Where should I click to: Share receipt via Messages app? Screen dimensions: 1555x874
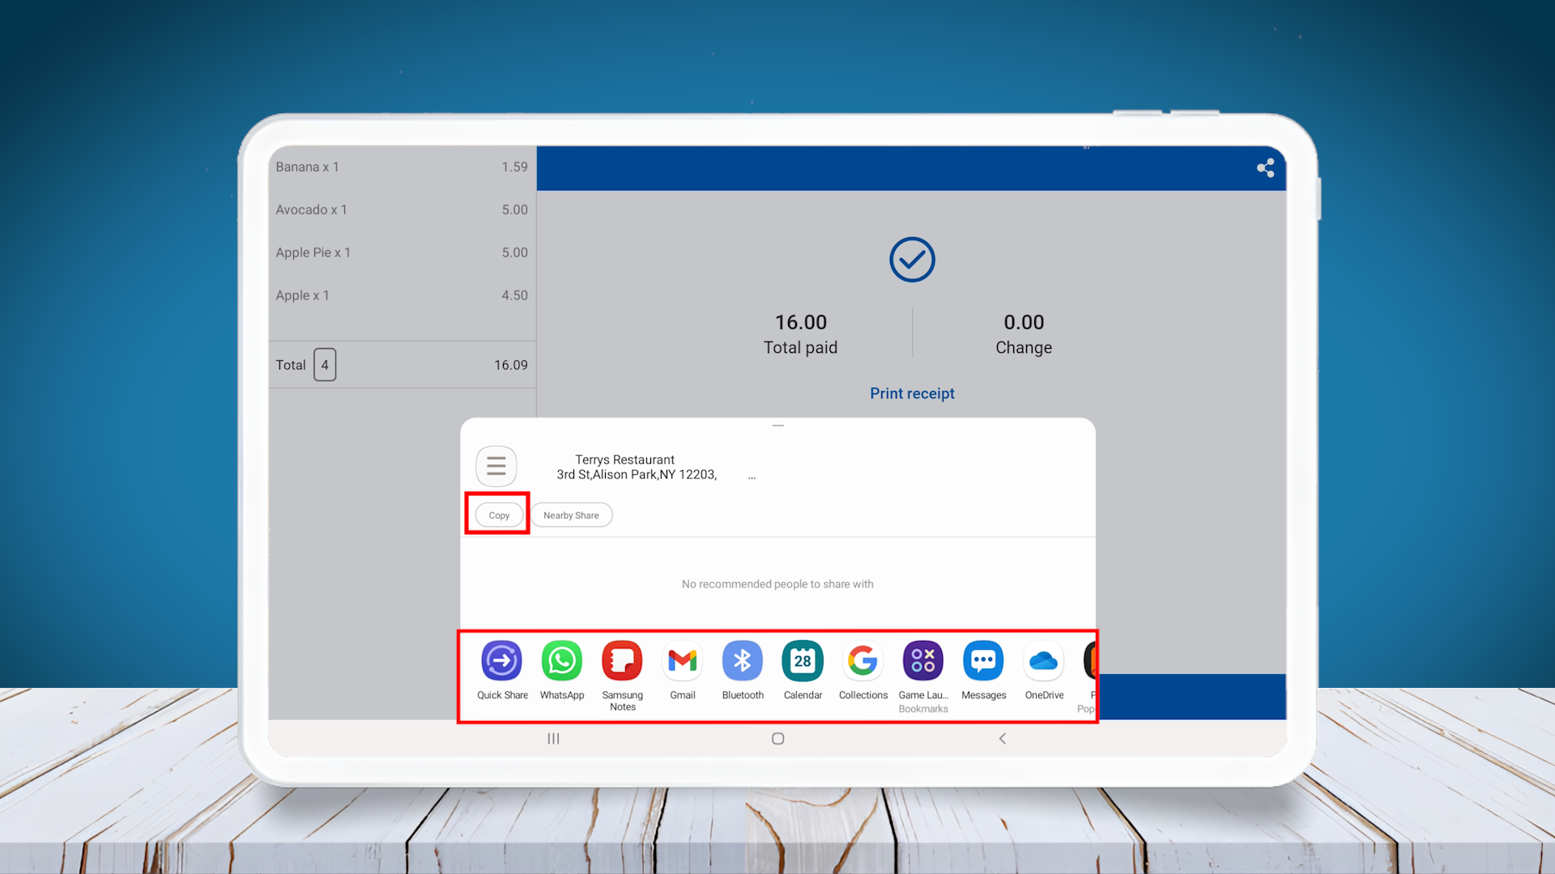click(x=983, y=661)
